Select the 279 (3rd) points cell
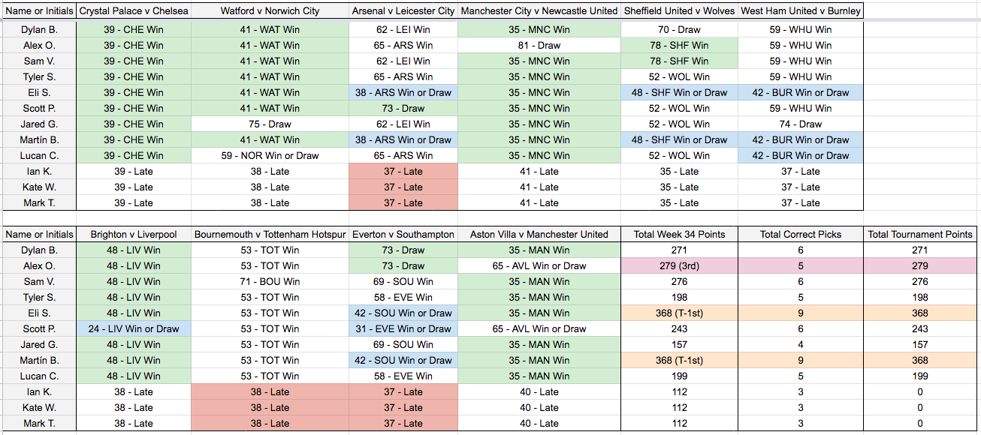The width and height of the screenshot is (981, 435). coord(679,266)
